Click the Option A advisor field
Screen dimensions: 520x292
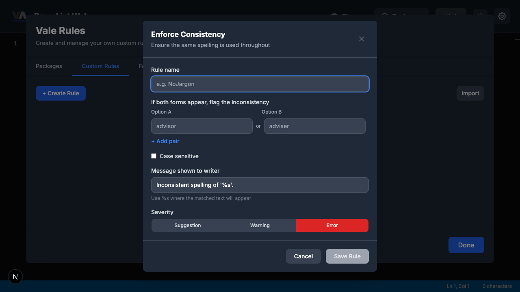click(x=201, y=126)
